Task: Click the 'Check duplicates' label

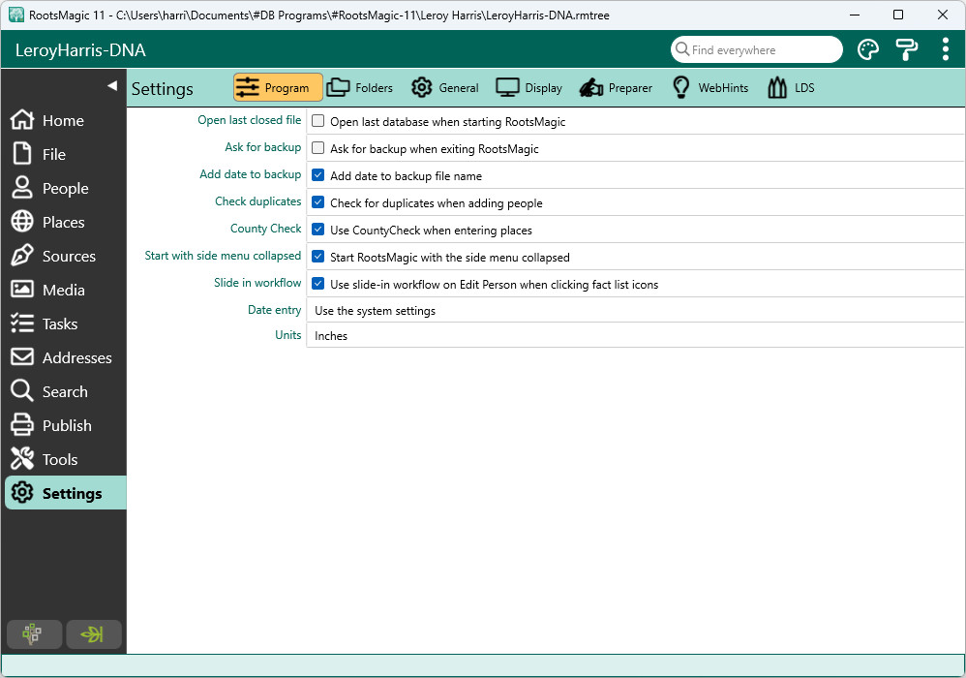Action: tap(258, 200)
